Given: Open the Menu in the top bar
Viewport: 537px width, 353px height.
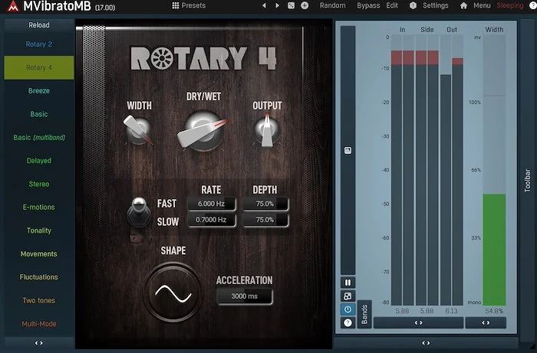Looking at the screenshot, I should 482,5.
